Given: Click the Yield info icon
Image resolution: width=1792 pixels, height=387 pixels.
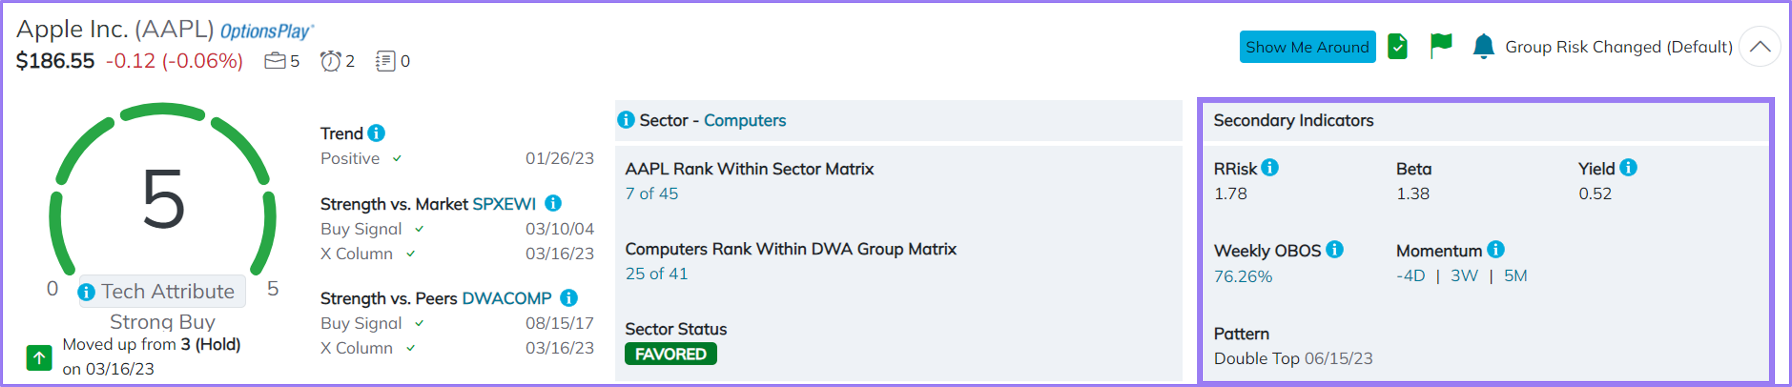Looking at the screenshot, I should (1628, 168).
